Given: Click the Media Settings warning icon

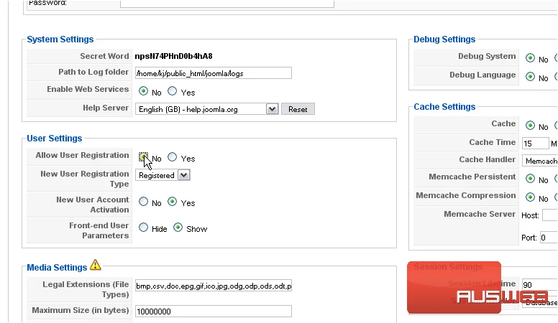Looking at the screenshot, I should 96,265.
